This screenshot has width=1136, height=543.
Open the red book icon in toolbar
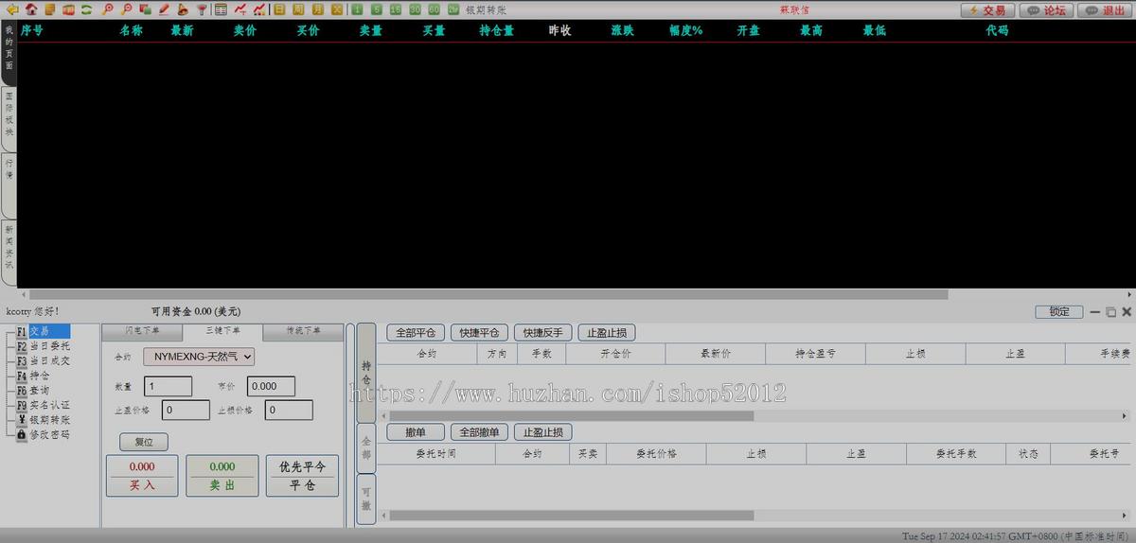[x=68, y=9]
